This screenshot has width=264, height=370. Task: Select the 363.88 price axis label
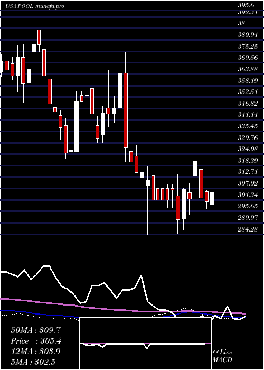pyautogui.click(x=248, y=69)
